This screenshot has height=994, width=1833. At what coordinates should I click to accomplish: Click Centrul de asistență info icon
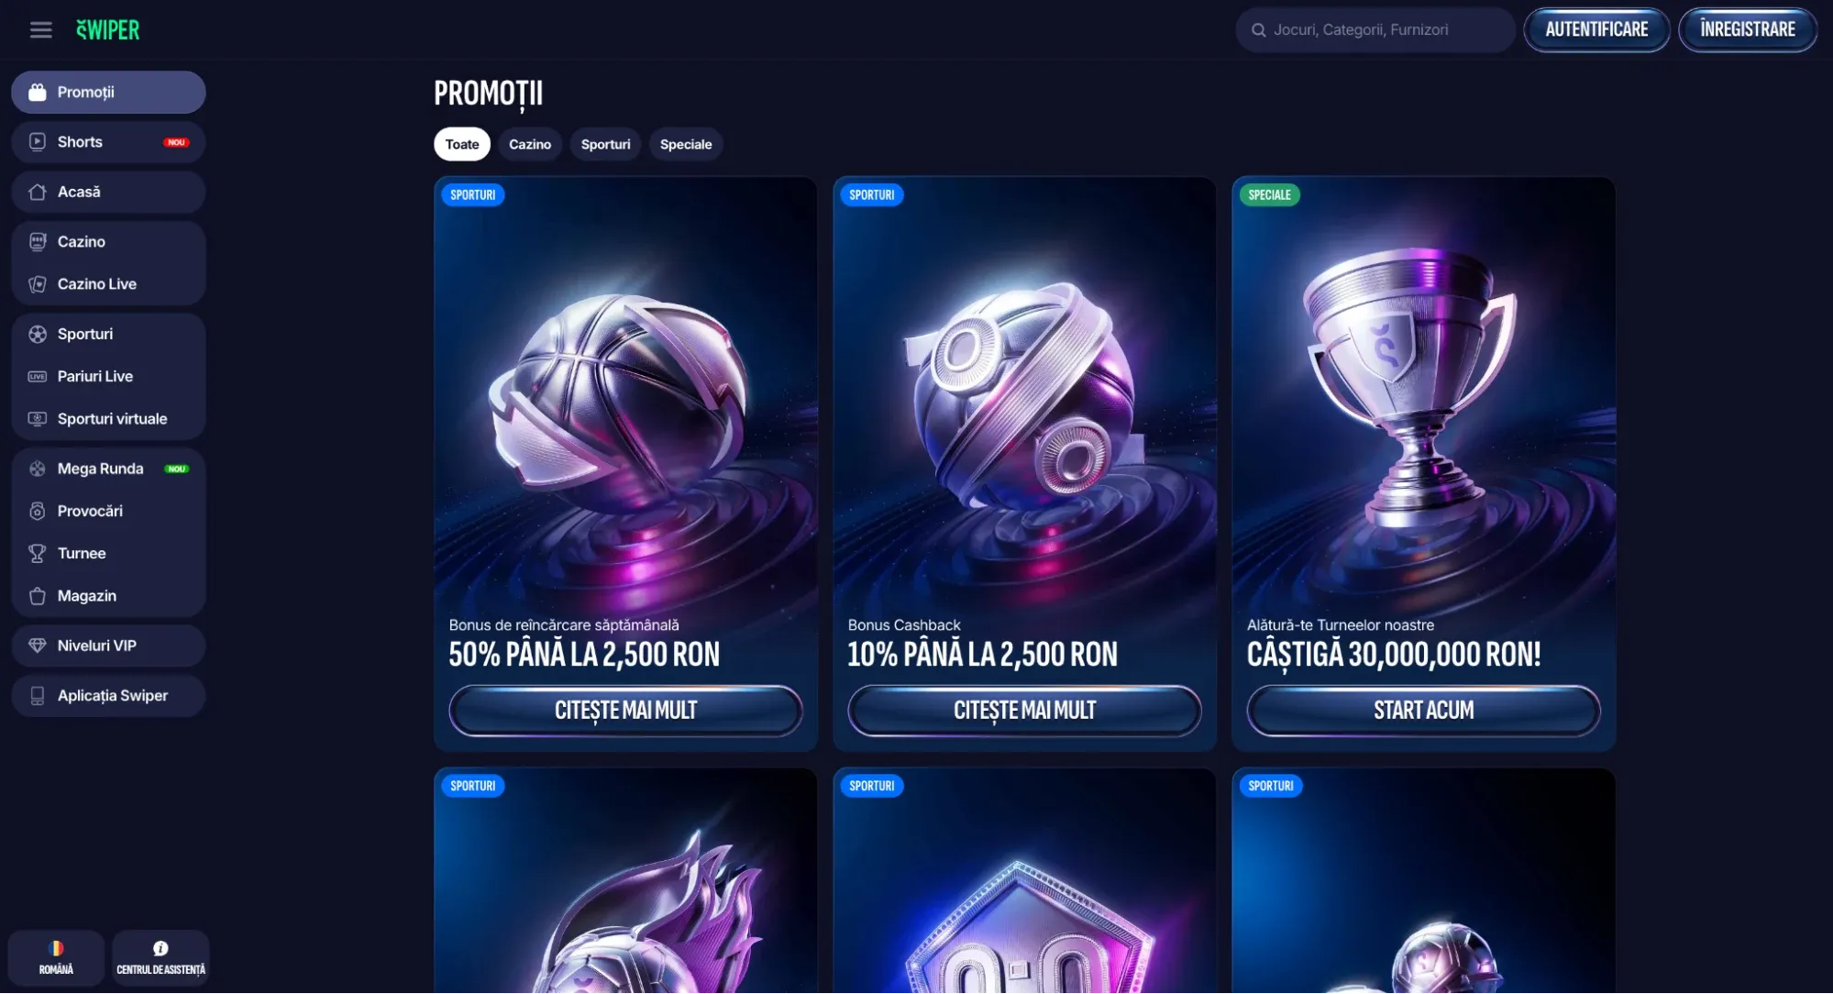pos(160,948)
